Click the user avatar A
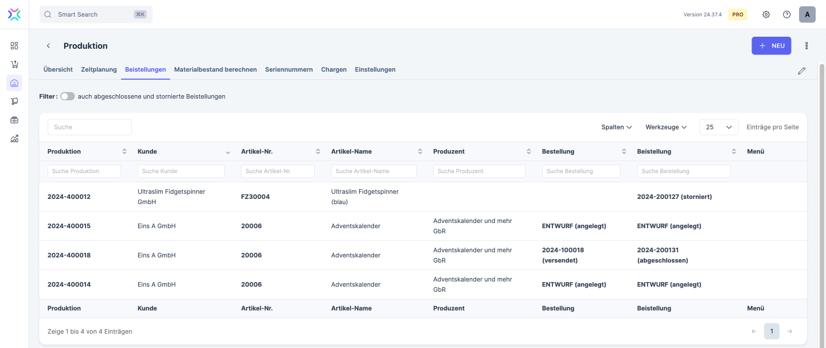Image resolution: width=826 pixels, height=348 pixels. tap(807, 14)
